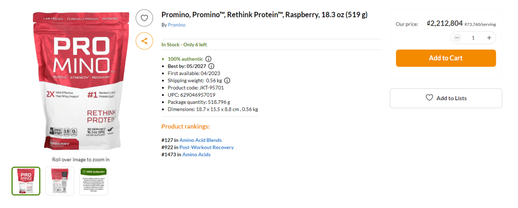Viewport: 518px width, 208px height.
Task: Click the heart wishlist icon beside product image
Action: pyautogui.click(x=144, y=18)
